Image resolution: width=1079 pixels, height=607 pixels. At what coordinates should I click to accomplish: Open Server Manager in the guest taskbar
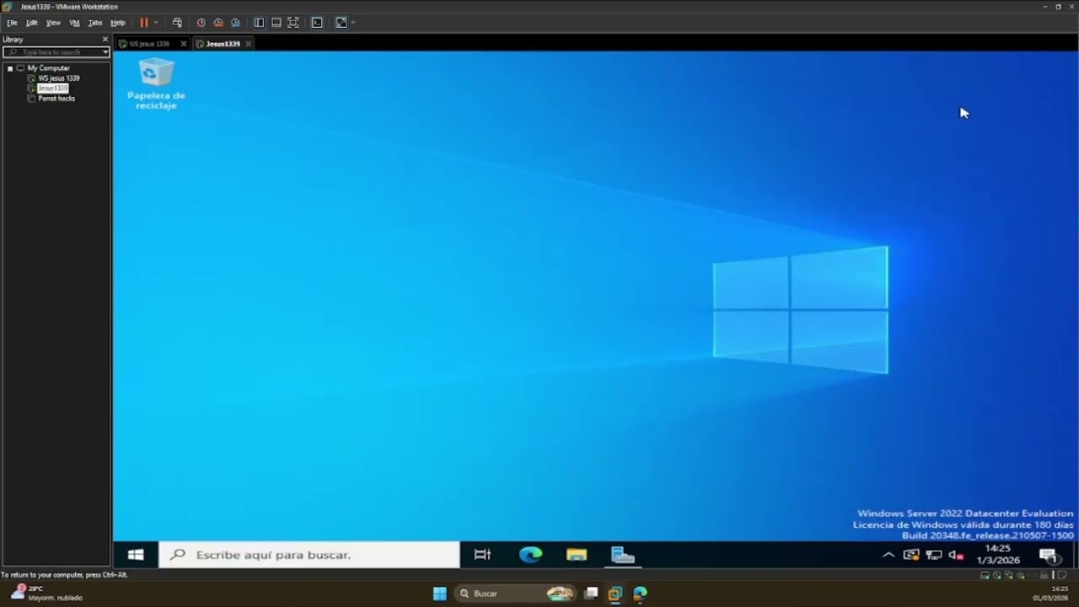623,555
